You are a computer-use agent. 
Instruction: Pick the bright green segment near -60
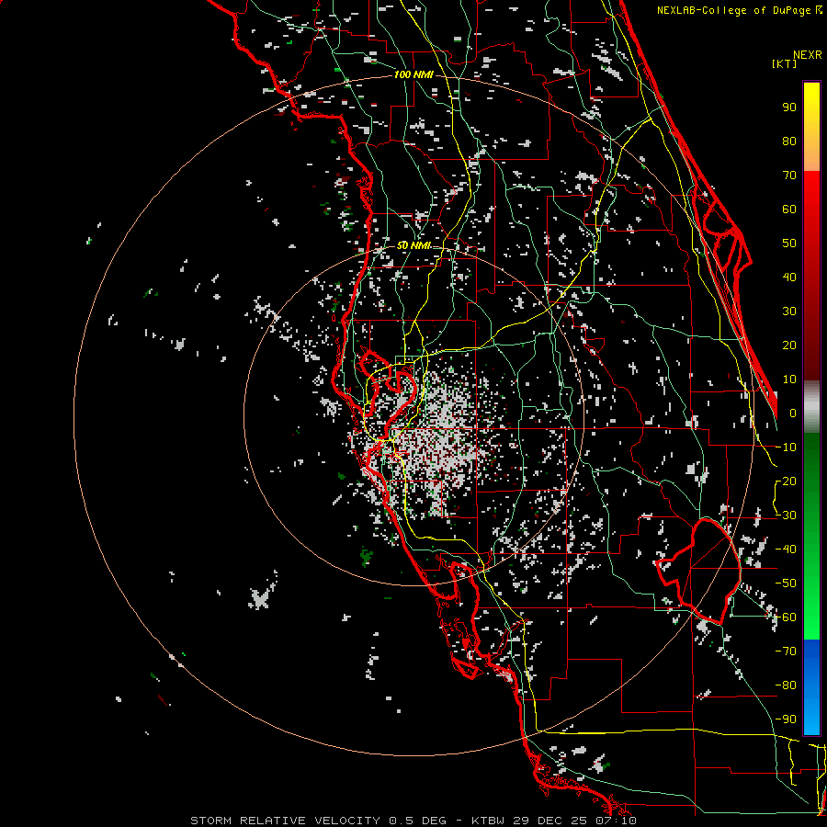pos(811,619)
